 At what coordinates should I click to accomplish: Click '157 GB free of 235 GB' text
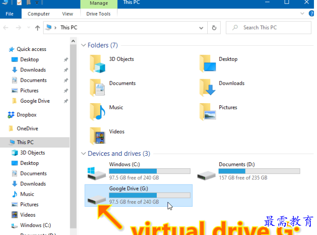(x=243, y=178)
